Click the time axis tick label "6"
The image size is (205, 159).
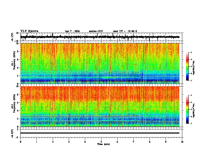point(118,142)
